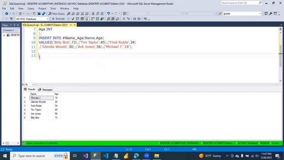This screenshot has width=284, height=160.
Task: Open the AD HOC Database dropdown
Action: [x=47, y=19]
